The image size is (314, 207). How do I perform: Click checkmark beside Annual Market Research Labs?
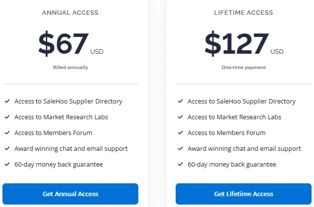7,117
